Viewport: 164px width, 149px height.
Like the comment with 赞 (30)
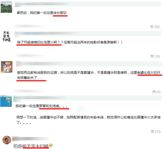click(x=155, y=27)
